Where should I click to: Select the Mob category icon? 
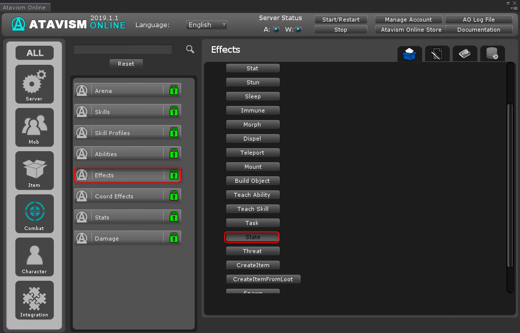[34, 127]
